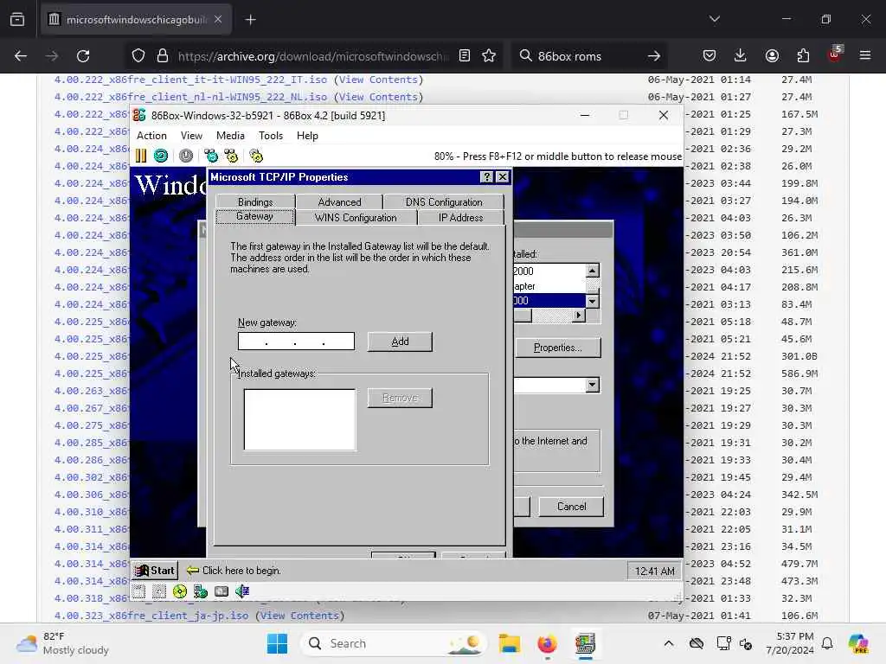Screen dimensions: 886x664
Task: Click Add next to New gateway
Action: coord(400,341)
